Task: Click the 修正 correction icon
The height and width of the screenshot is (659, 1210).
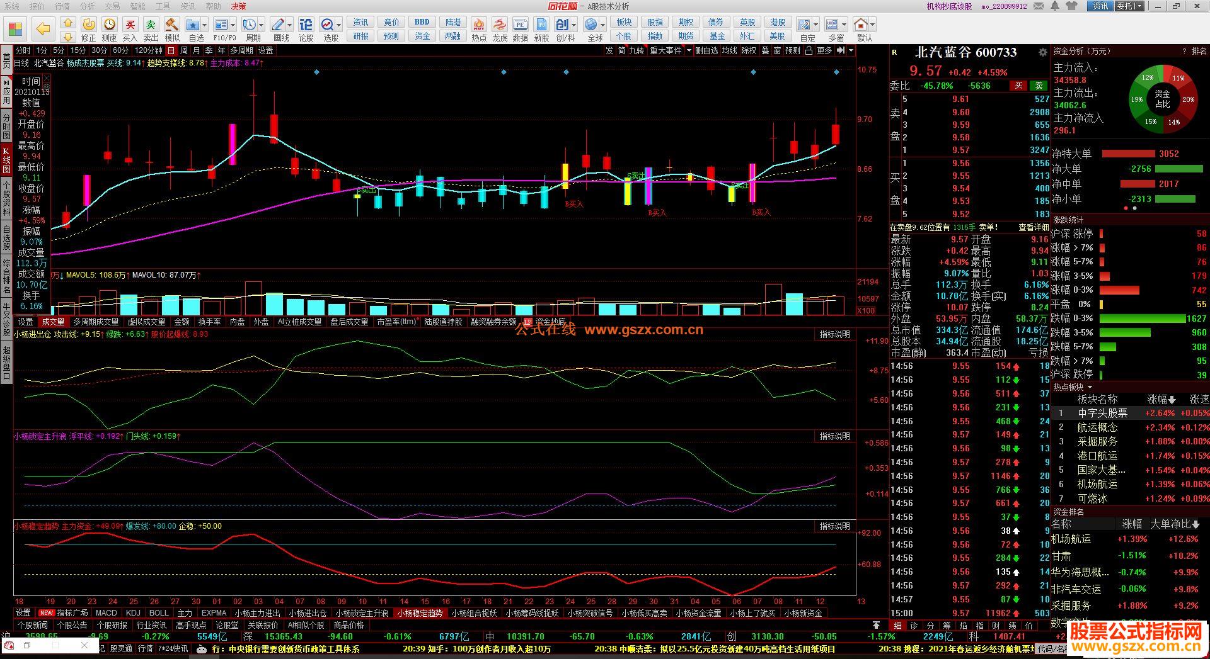Action: coord(89,25)
